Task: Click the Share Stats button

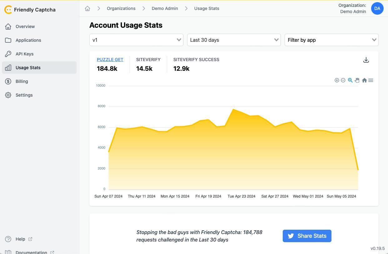Action: 307,236
